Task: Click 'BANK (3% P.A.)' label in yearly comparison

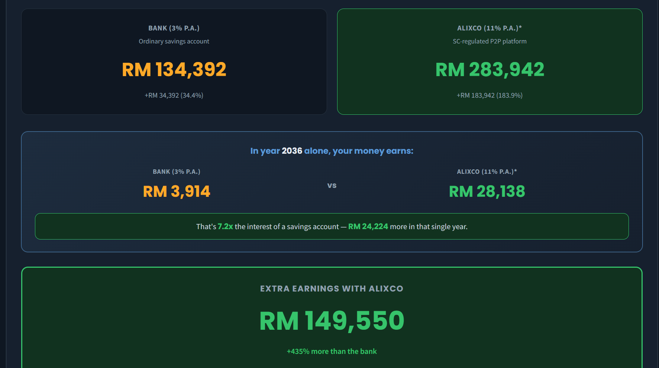Action: point(177,172)
